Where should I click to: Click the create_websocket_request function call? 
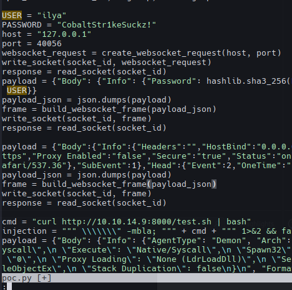tap(192, 53)
